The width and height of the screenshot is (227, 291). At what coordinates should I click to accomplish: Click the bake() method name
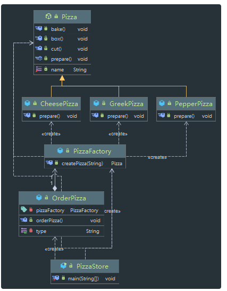coord(58,29)
